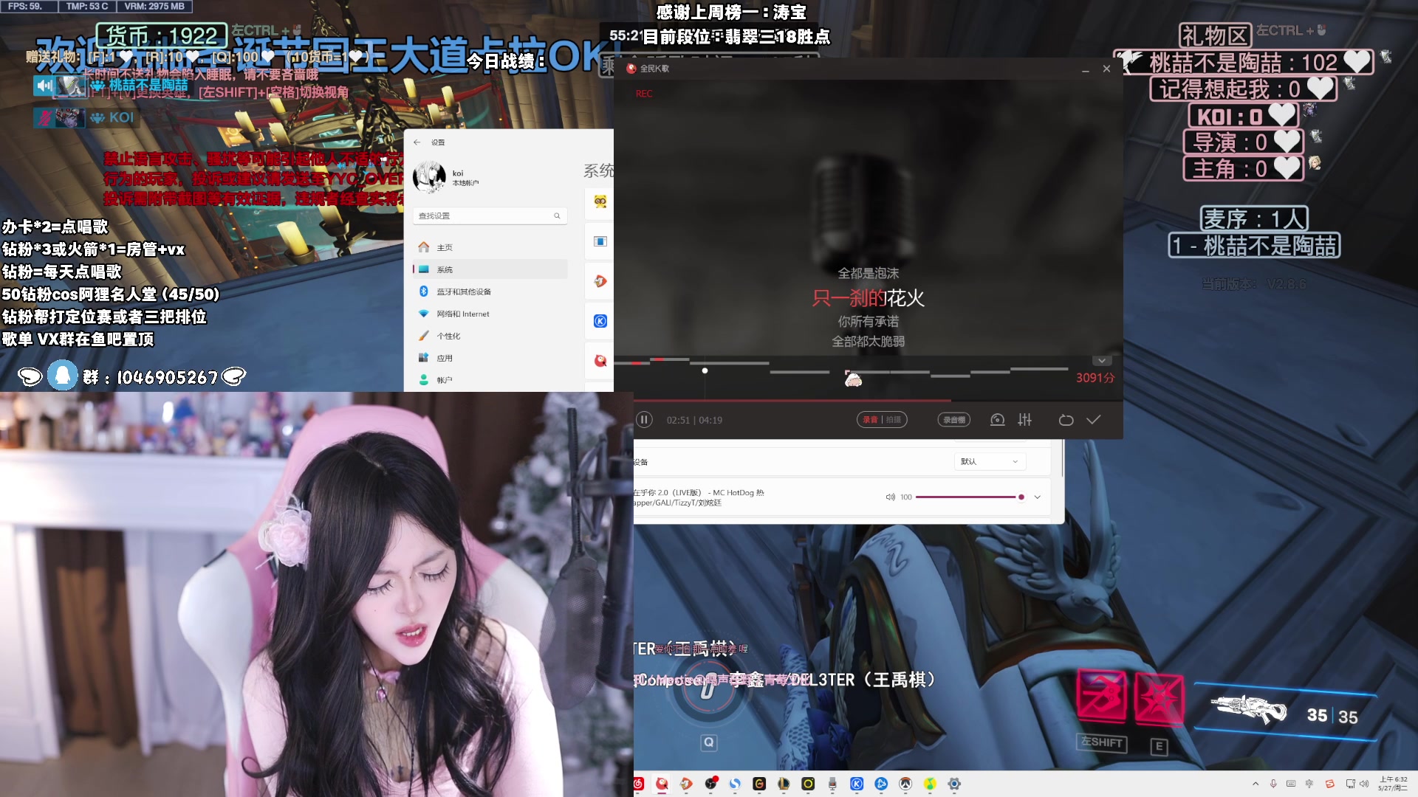
Task: Open the OBS icon in the taskbar
Action: pos(710,784)
